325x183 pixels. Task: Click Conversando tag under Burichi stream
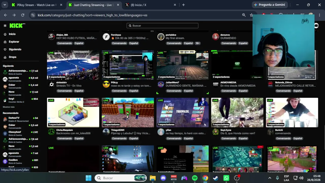point(283,139)
